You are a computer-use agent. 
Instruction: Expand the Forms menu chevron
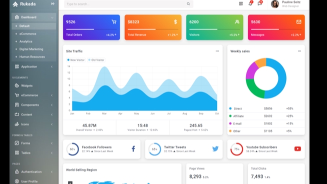pos(51,143)
